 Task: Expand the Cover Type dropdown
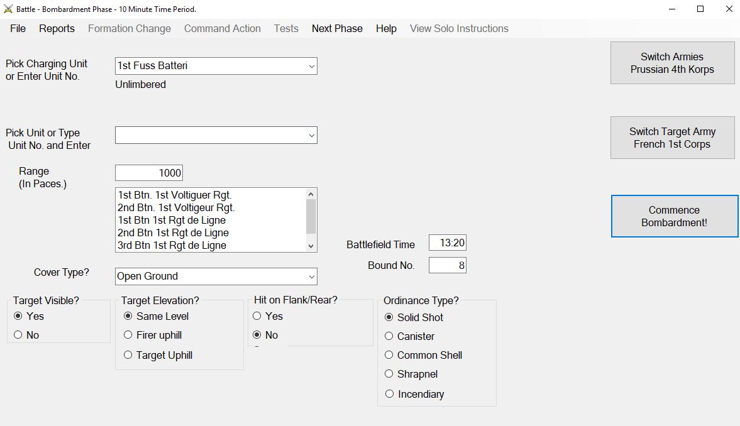point(311,276)
